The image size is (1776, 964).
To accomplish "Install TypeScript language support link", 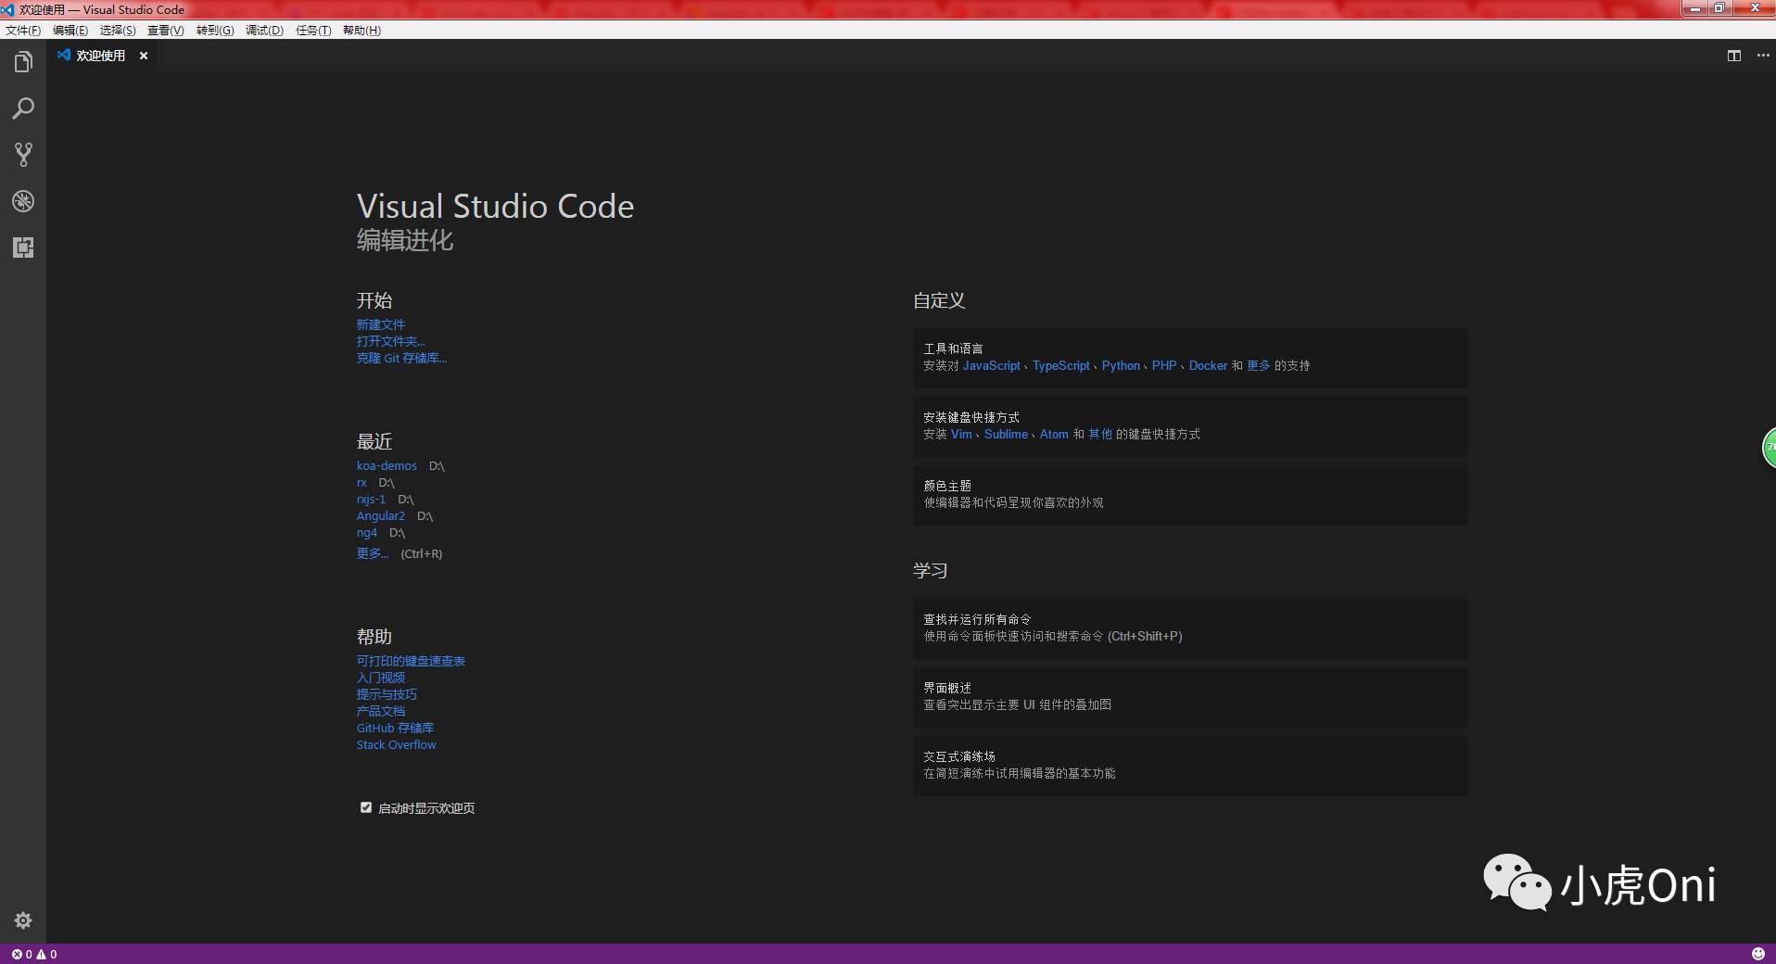I will tap(1061, 365).
